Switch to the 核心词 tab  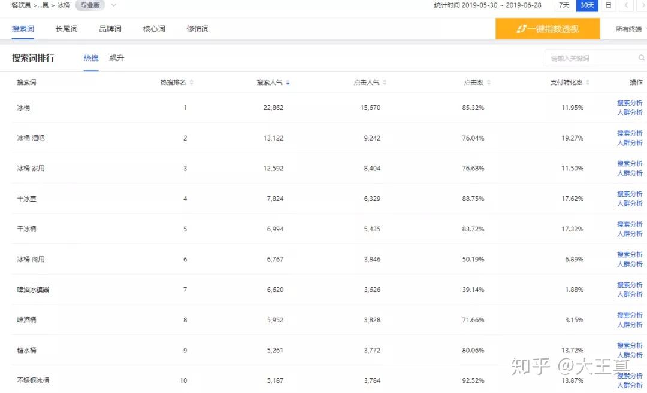(x=154, y=29)
